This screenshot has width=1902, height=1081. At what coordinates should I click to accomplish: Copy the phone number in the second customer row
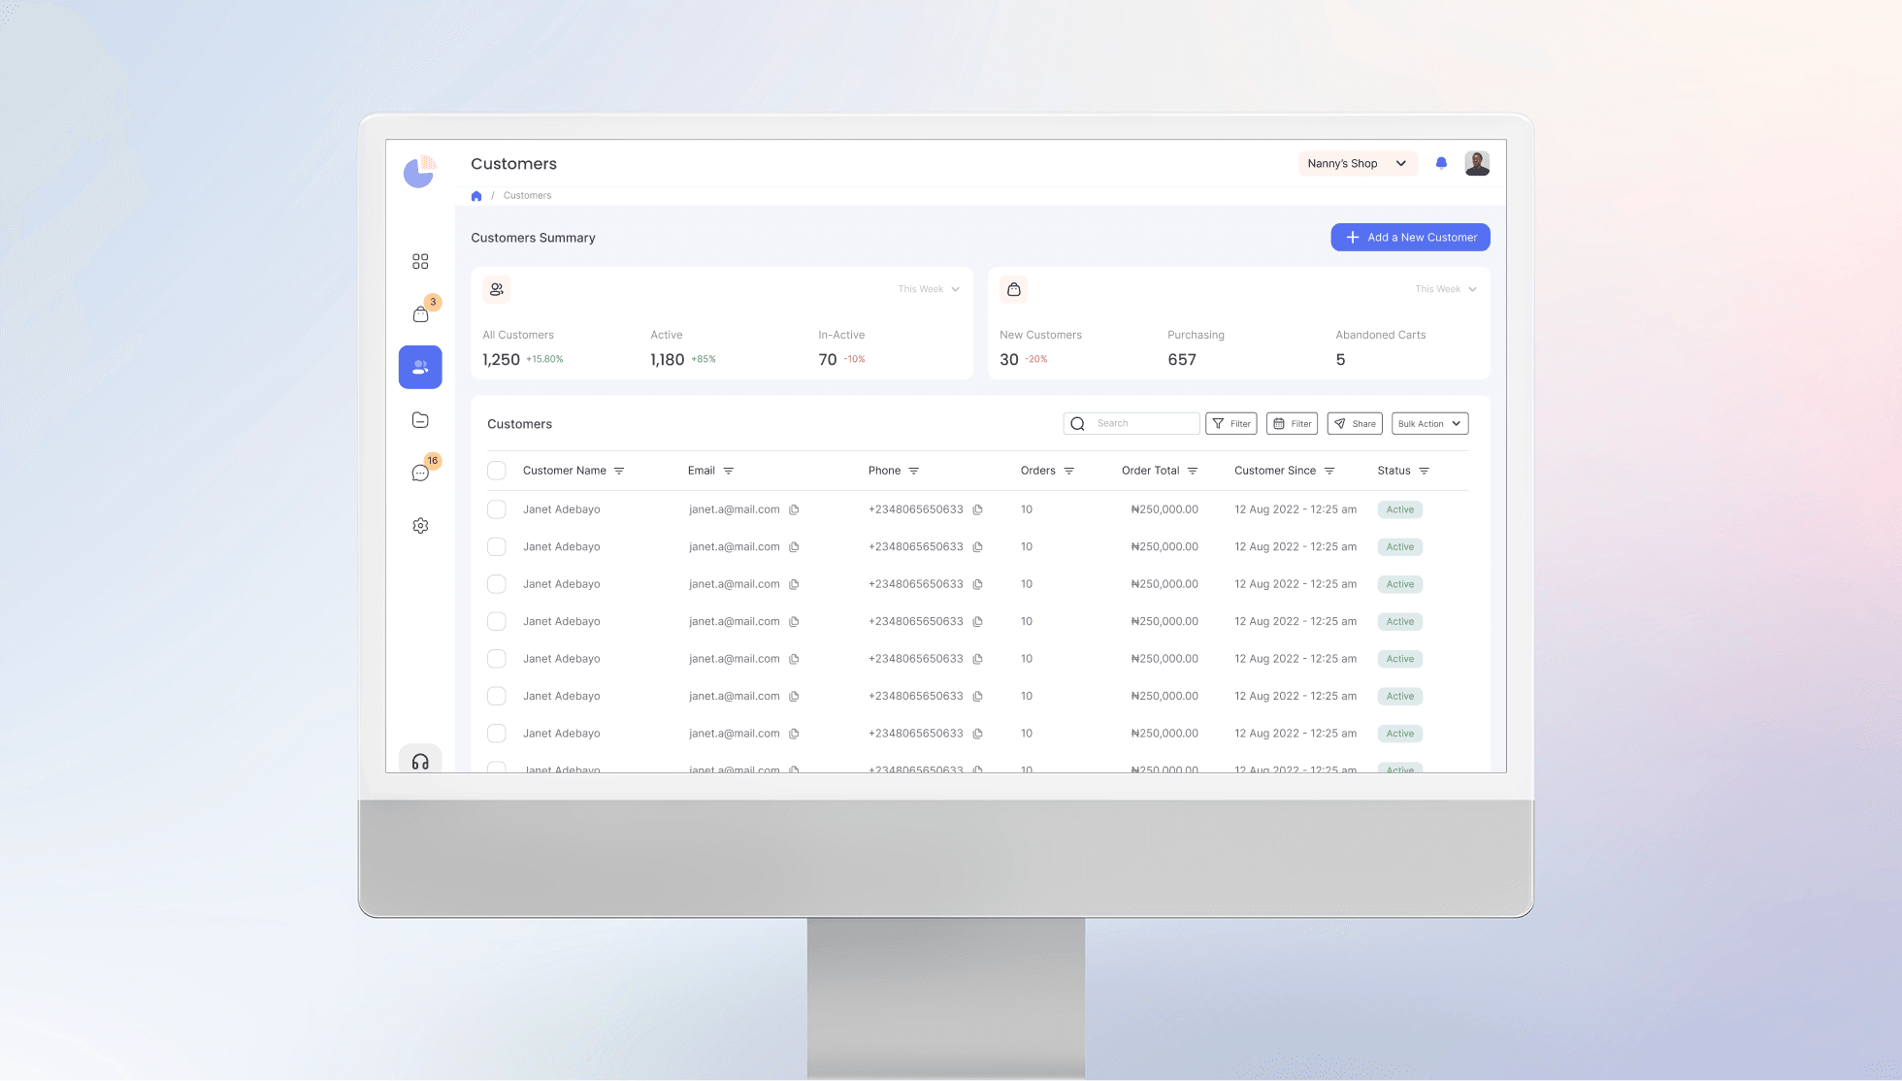(x=977, y=547)
